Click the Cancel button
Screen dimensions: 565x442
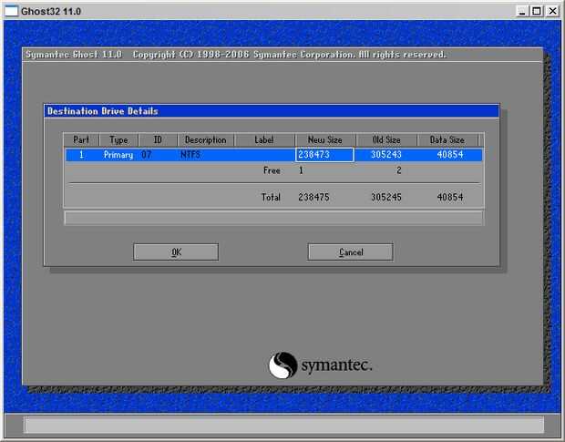click(350, 252)
